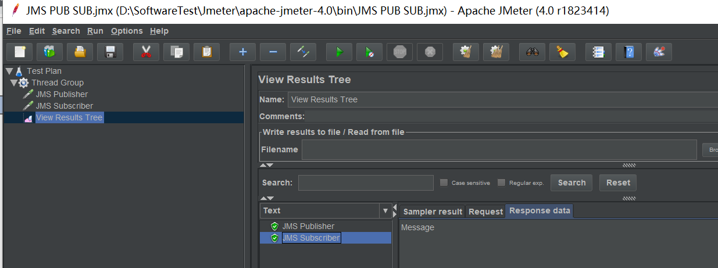Select the Response data tab
718x268 pixels.
(x=540, y=210)
